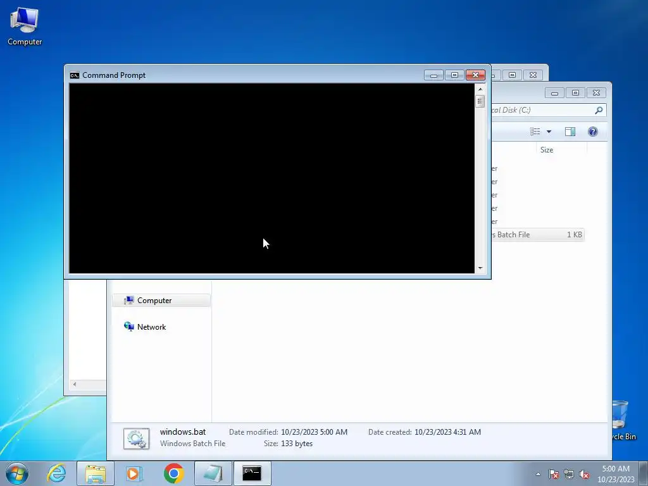Open the clock showing 5:00 AM

[616, 474]
